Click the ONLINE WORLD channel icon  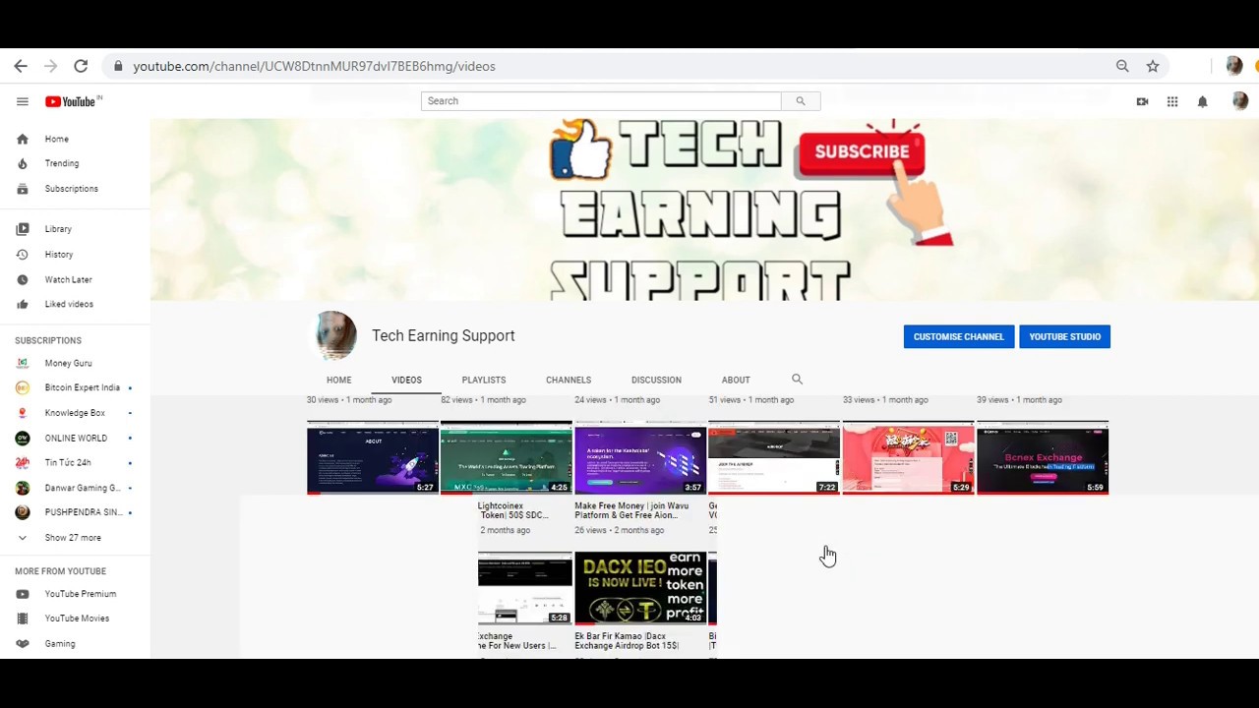point(23,438)
